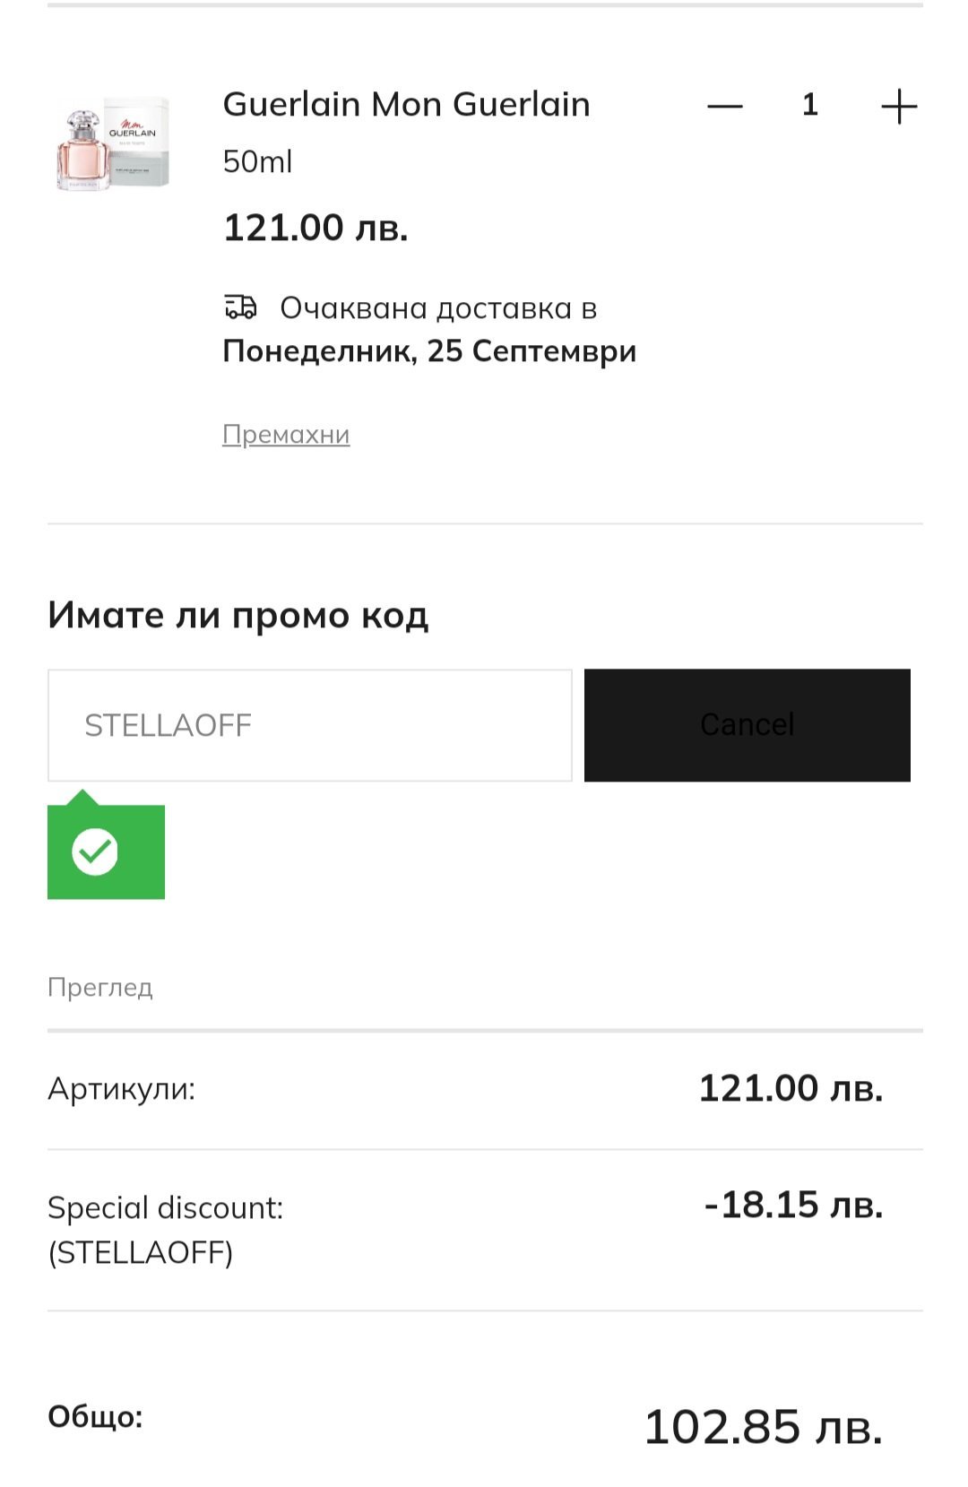Viewport: 968px width, 1487px height.
Task: Focus the promo code field with STELLAOFF
Action: click(x=309, y=725)
